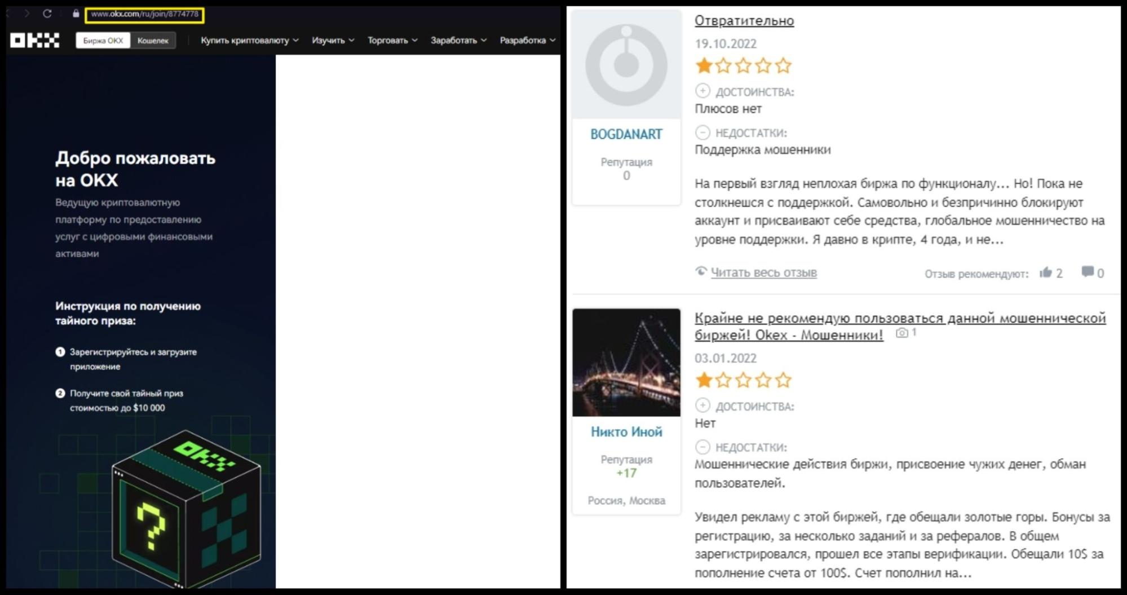Viewport: 1127px width, 595px height.
Task: Click the okx.com address bar URL
Action: tap(145, 14)
